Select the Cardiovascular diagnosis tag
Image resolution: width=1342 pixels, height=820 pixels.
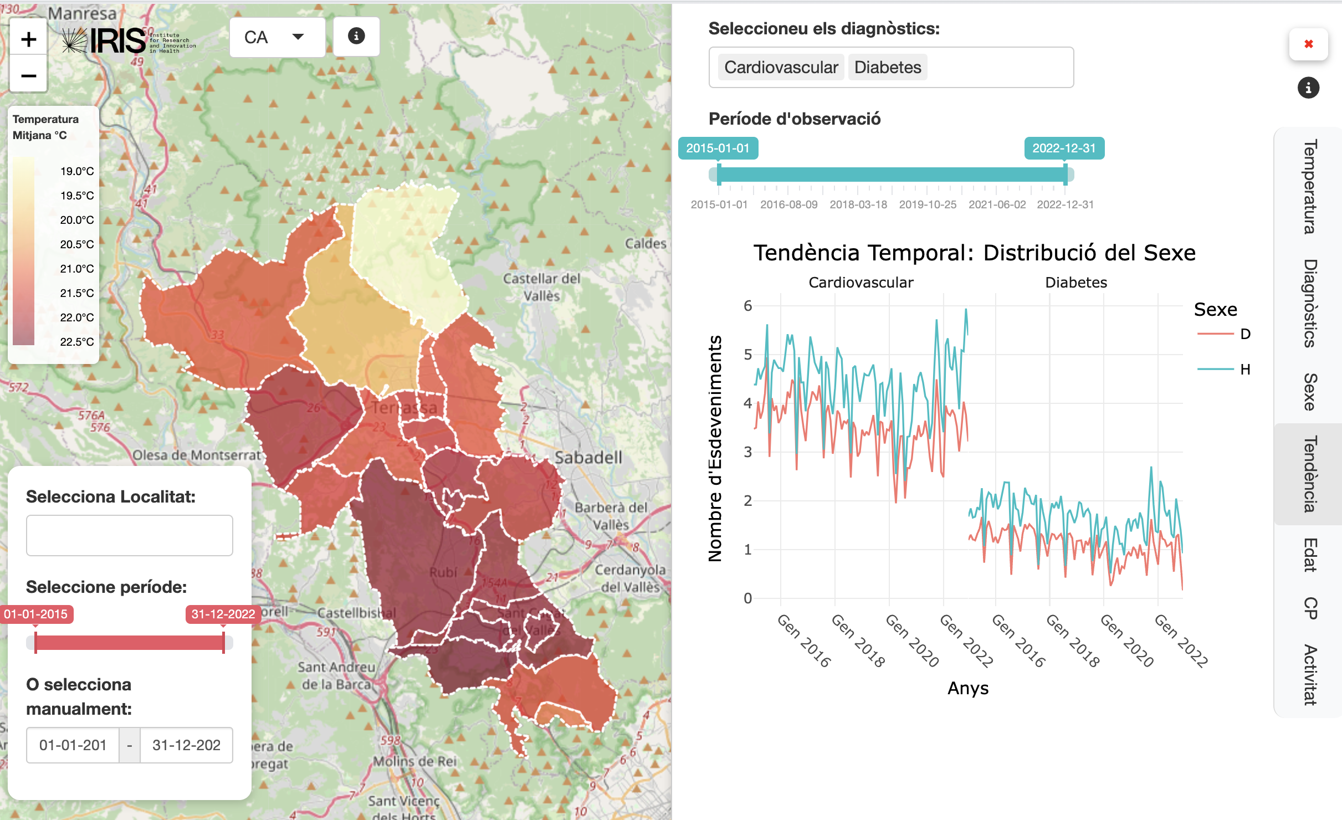[x=781, y=68]
